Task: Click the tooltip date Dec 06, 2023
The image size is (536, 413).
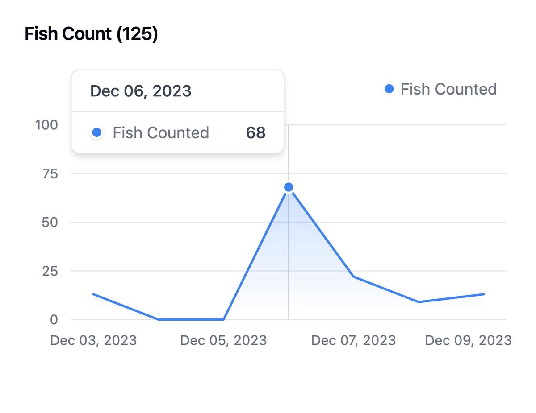Action: (x=141, y=91)
